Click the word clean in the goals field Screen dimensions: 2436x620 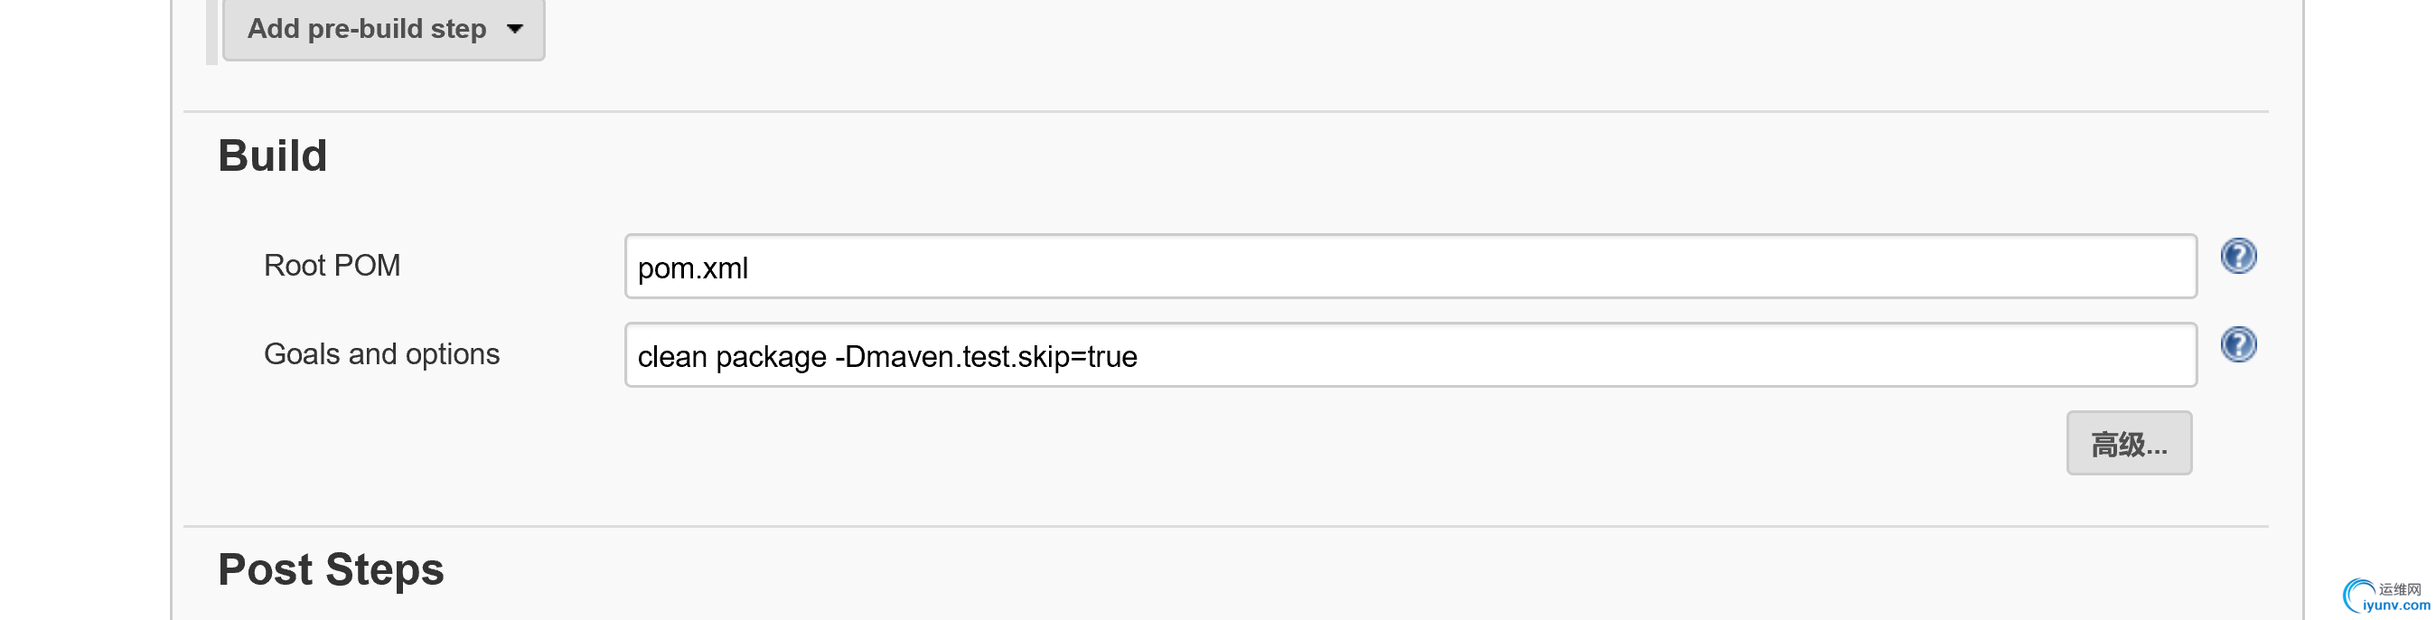point(671,357)
